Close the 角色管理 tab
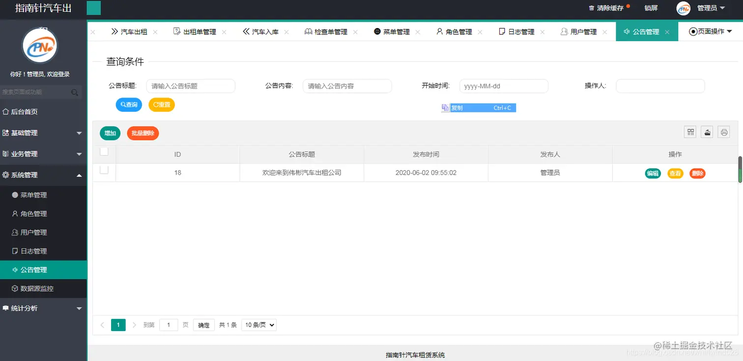The height and width of the screenshot is (361, 743). (x=480, y=32)
